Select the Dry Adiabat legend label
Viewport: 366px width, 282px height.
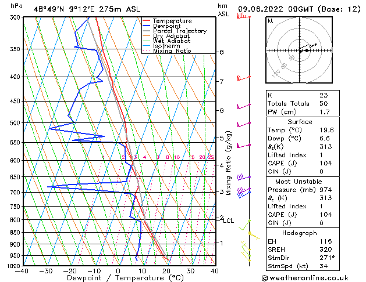click(171, 36)
